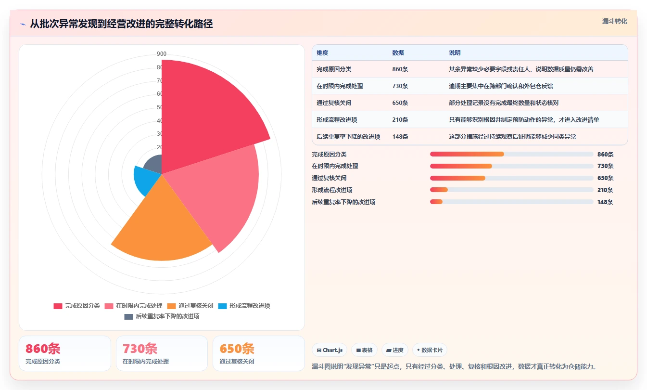647x390 pixels.
Task: Click the page title 从批次异常发现到经营改进的完整转化路径
Action: coord(121,24)
